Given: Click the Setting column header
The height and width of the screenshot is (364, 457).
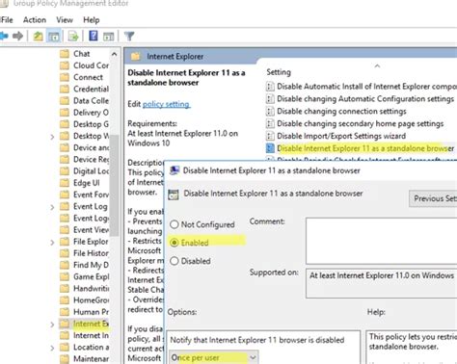Looking at the screenshot, I should pyautogui.click(x=279, y=72).
